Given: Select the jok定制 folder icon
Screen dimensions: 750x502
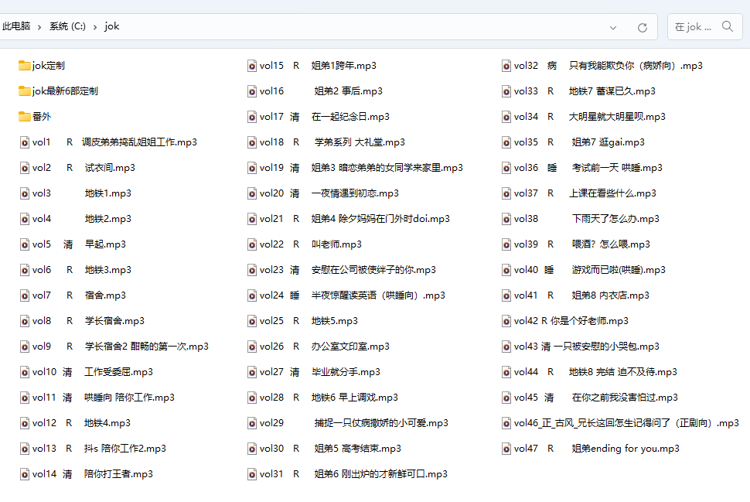Looking at the screenshot, I should (x=25, y=66).
